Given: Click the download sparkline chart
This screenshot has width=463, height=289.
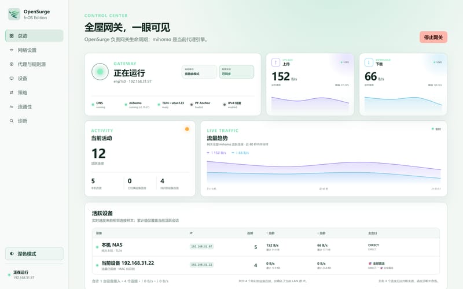Looking at the screenshot, I should tap(403, 104).
